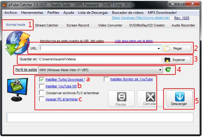Screen dimensions: 202x137
Task: Click 'clic aqui para ver la lista' link
Action: coord(134,41)
